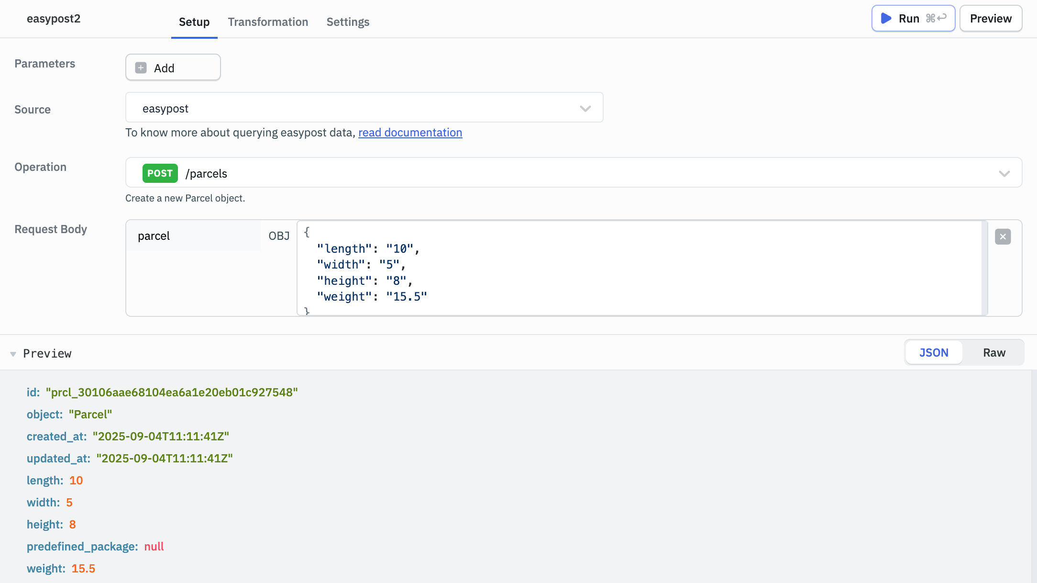Click the Preview button

[x=990, y=18]
